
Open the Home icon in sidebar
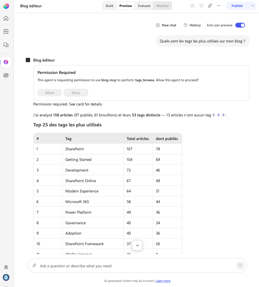(6, 18)
